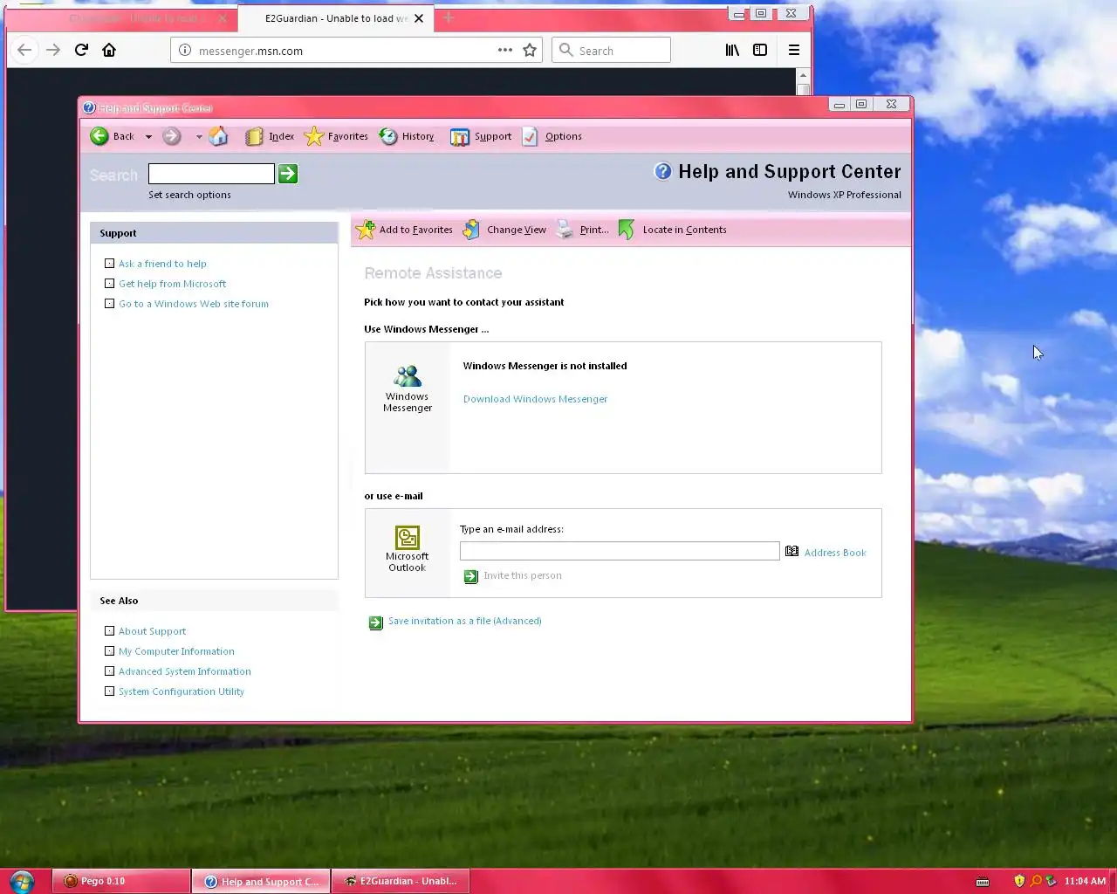
Task: Click browser Forward button
Action: point(53,50)
